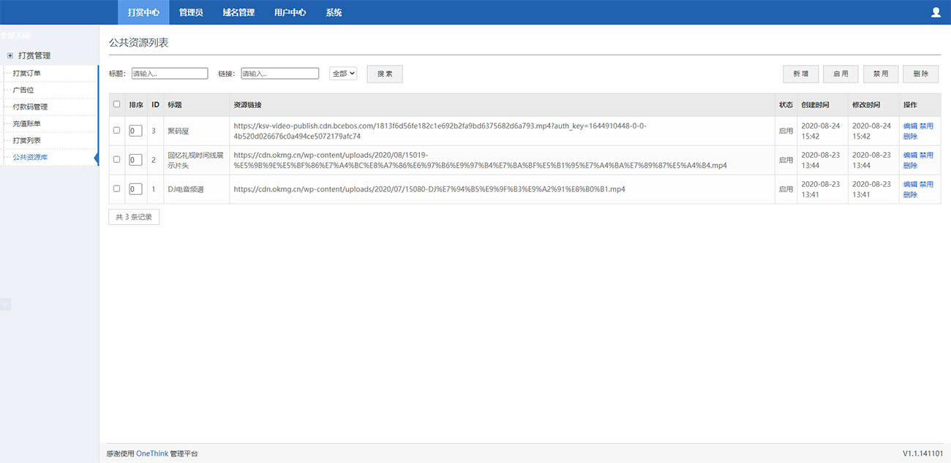Toggle the select-all checkbox in table header
This screenshot has width=951, height=463.
click(x=117, y=104)
